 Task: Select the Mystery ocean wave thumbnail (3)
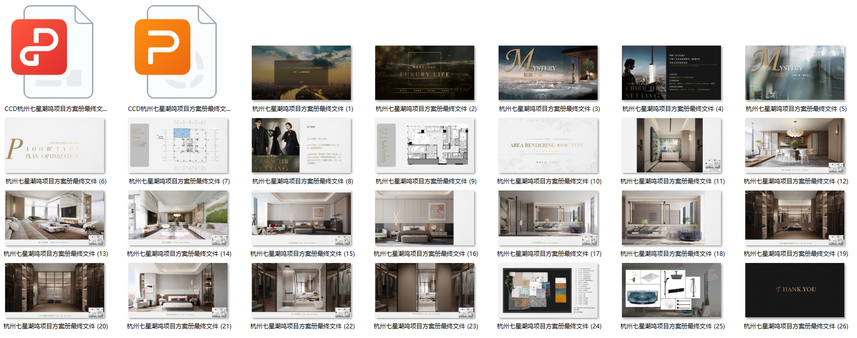pyautogui.click(x=548, y=73)
